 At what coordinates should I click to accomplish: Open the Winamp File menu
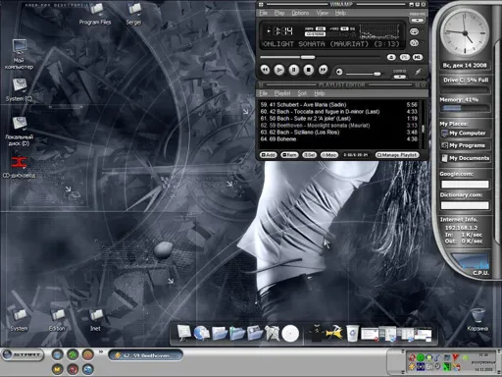pyautogui.click(x=264, y=13)
